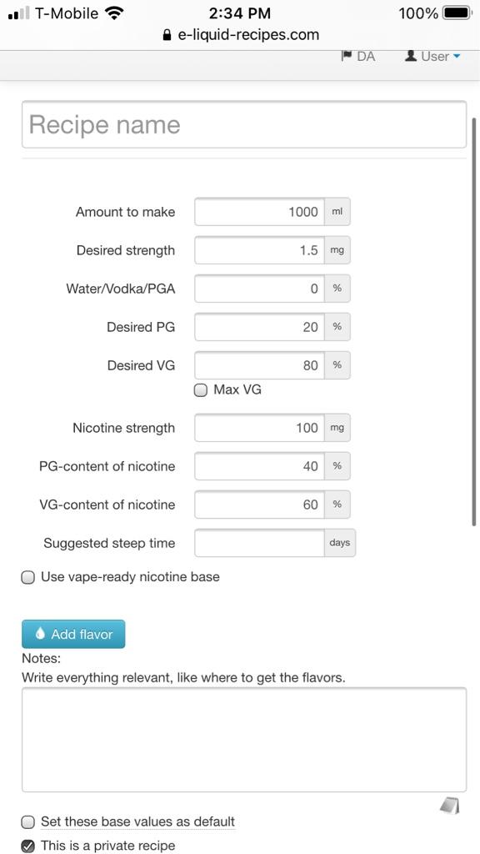Screen dimensions: 480x854
Task: Focus the Recipe name field
Action: pyautogui.click(x=244, y=125)
